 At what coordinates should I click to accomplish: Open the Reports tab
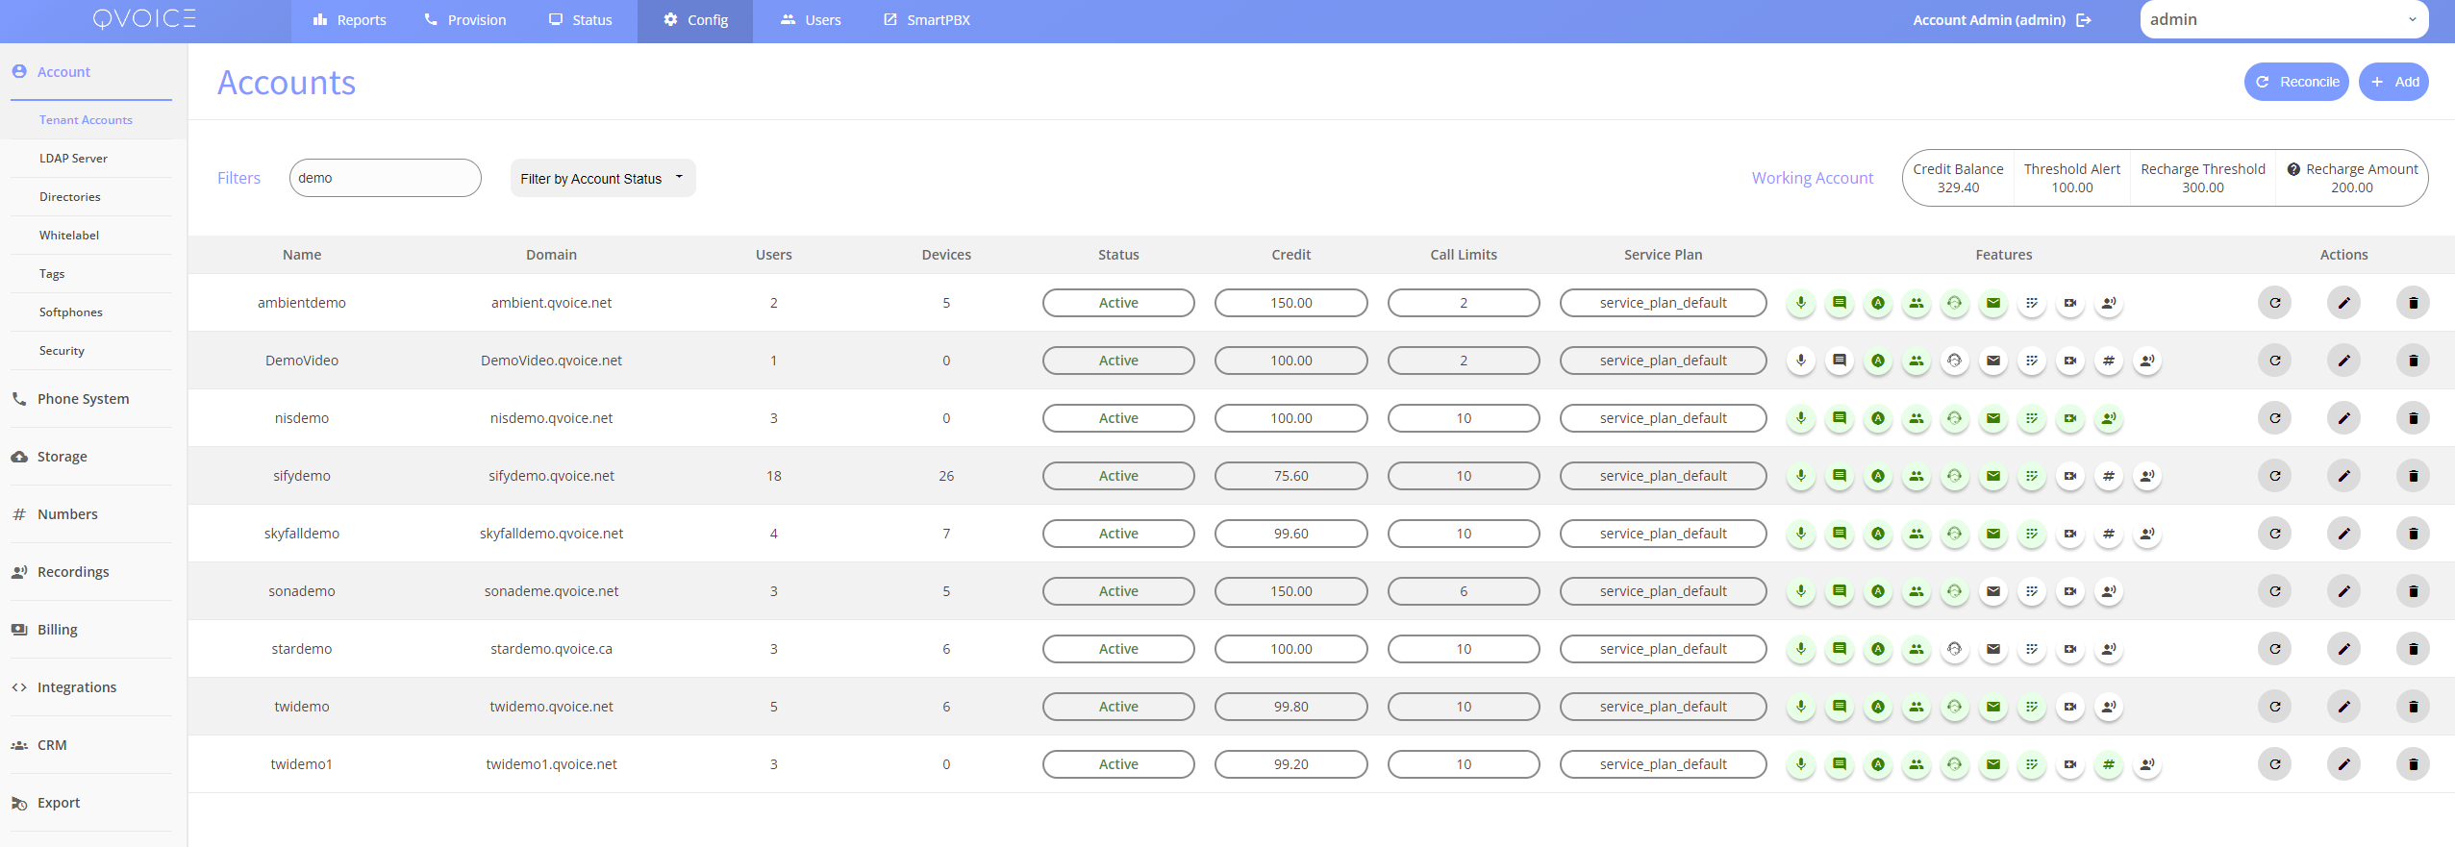(349, 20)
